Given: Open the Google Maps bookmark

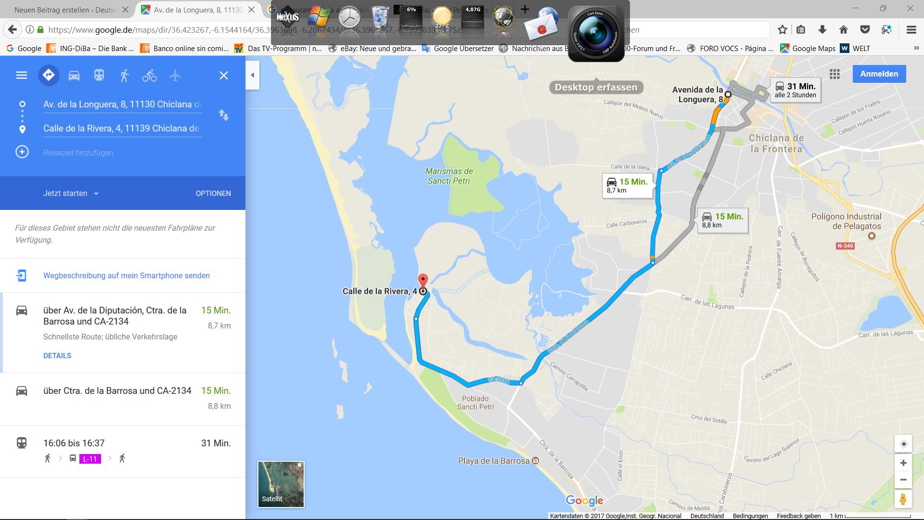Looking at the screenshot, I should [808, 48].
